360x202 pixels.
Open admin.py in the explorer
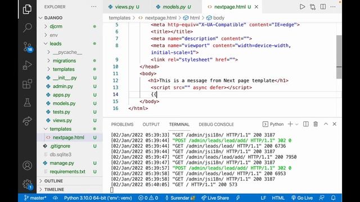(x=63, y=86)
